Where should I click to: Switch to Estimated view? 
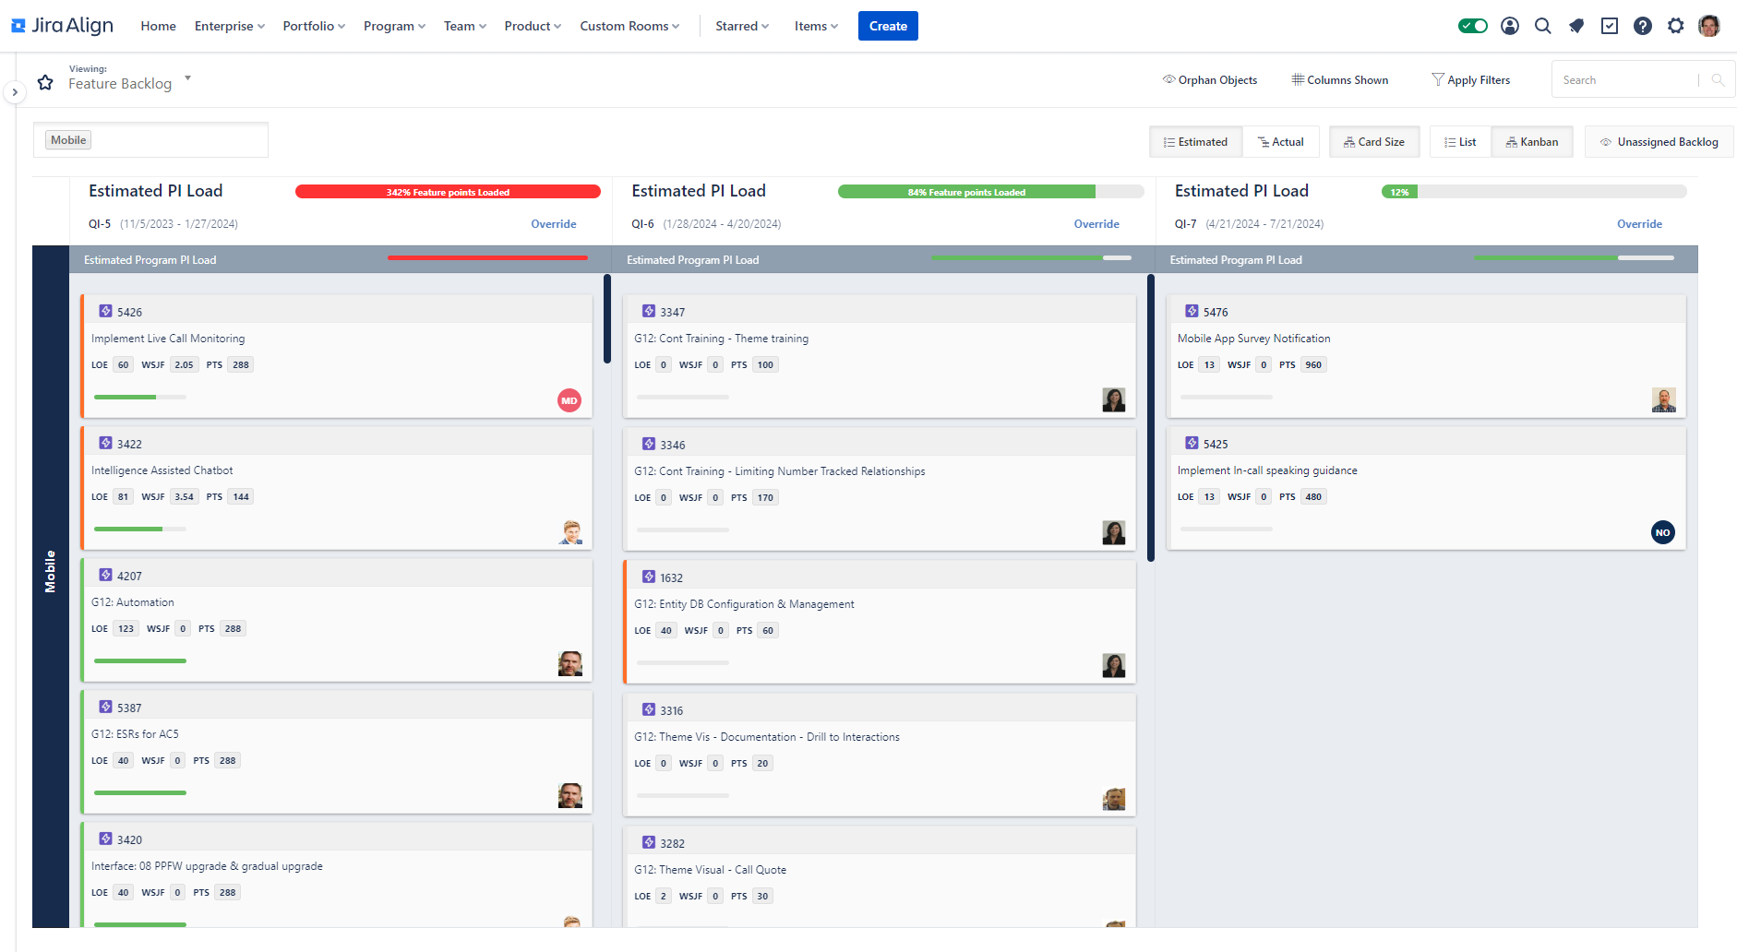pos(1195,142)
